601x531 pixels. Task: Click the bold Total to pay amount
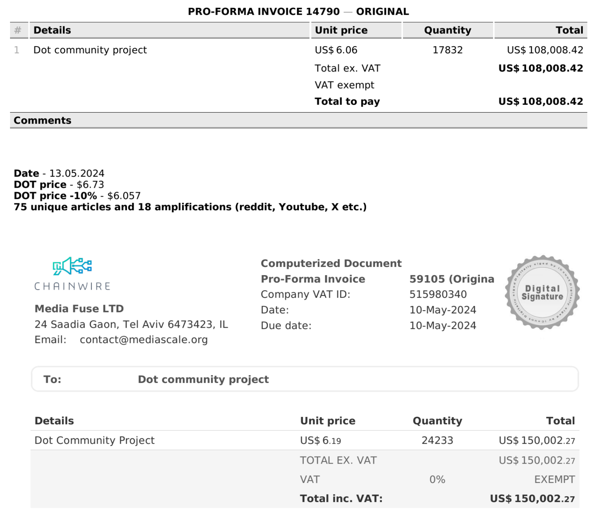(x=540, y=101)
